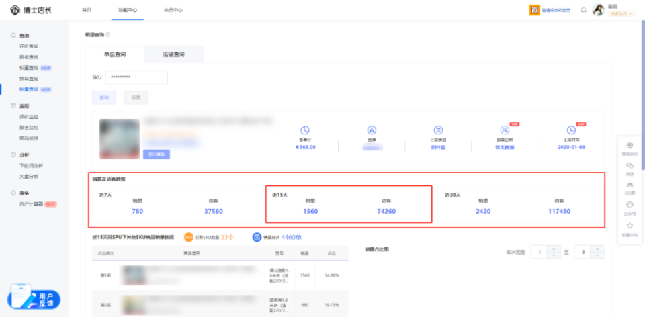This screenshot has height=317, width=645.
Task: Open the 会员中心 top menu
Action: 173,10
